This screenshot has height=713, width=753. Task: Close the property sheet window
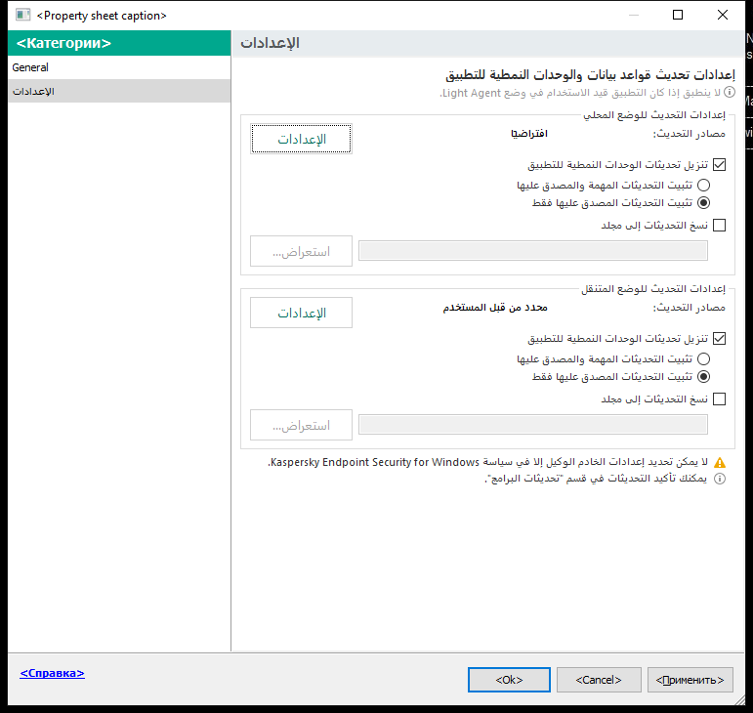[723, 15]
